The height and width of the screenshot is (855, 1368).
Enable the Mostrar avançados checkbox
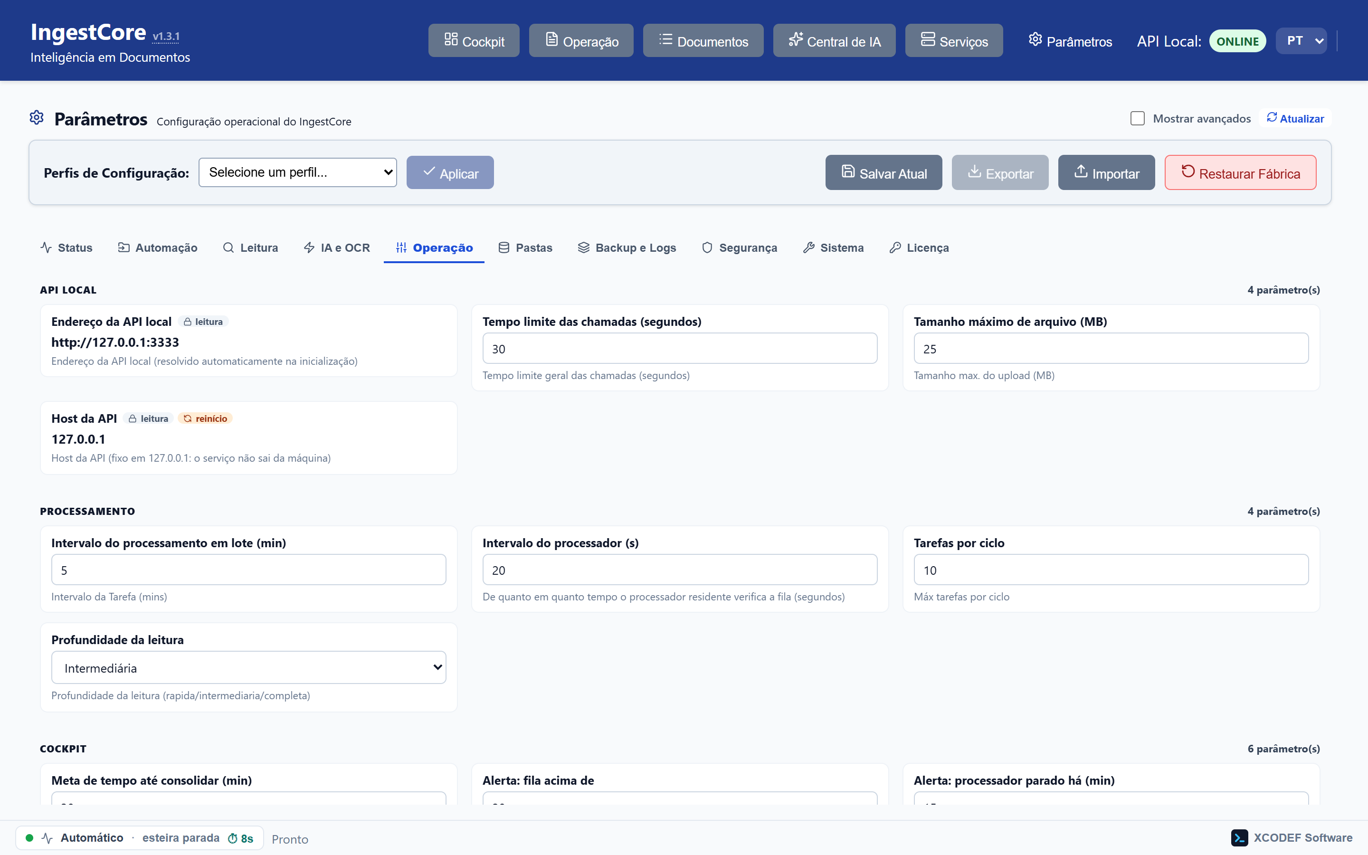click(x=1137, y=118)
